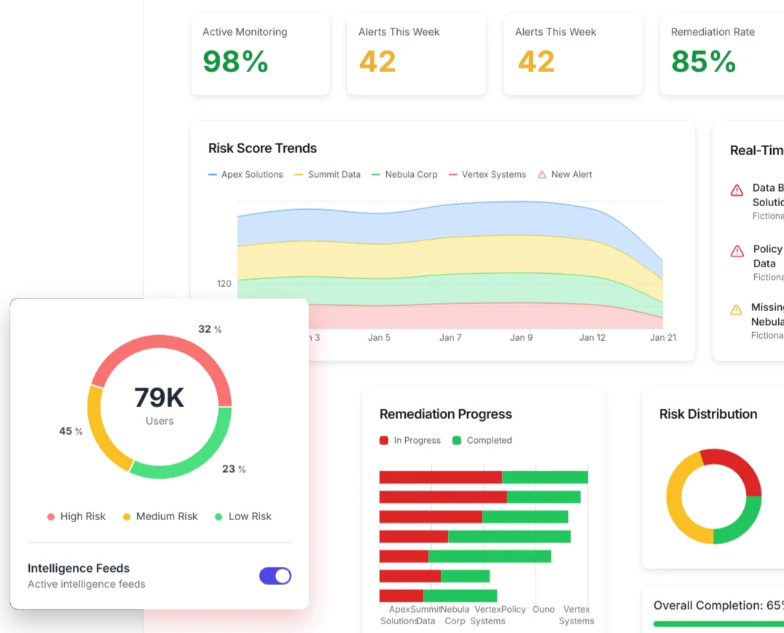Viewport: 784px width, 633px height.
Task: Click the 79K Users donut center
Action: tap(160, 406)
